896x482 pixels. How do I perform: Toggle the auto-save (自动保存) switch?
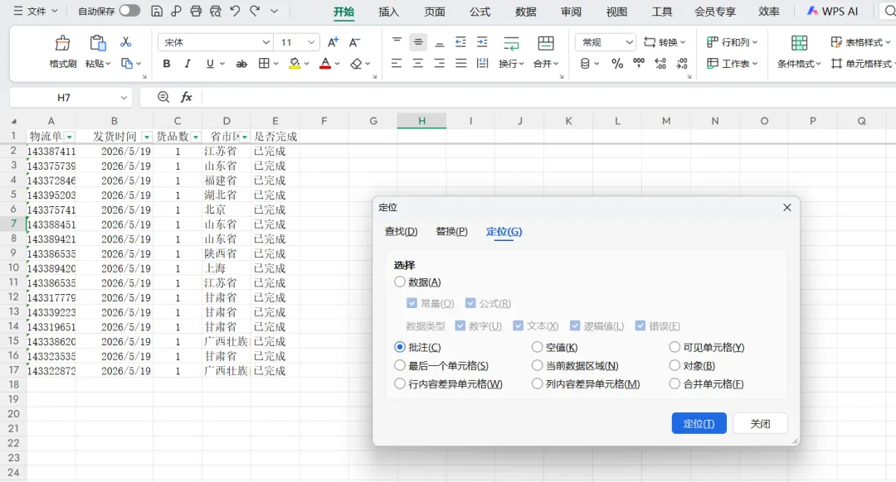click(129, 11)
